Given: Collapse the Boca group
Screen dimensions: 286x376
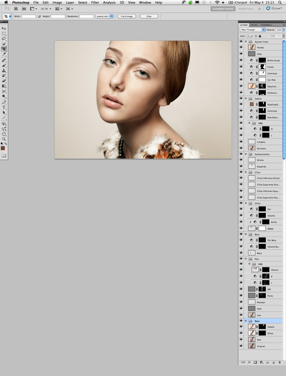Looking at the screenshot, I should 246,234.
